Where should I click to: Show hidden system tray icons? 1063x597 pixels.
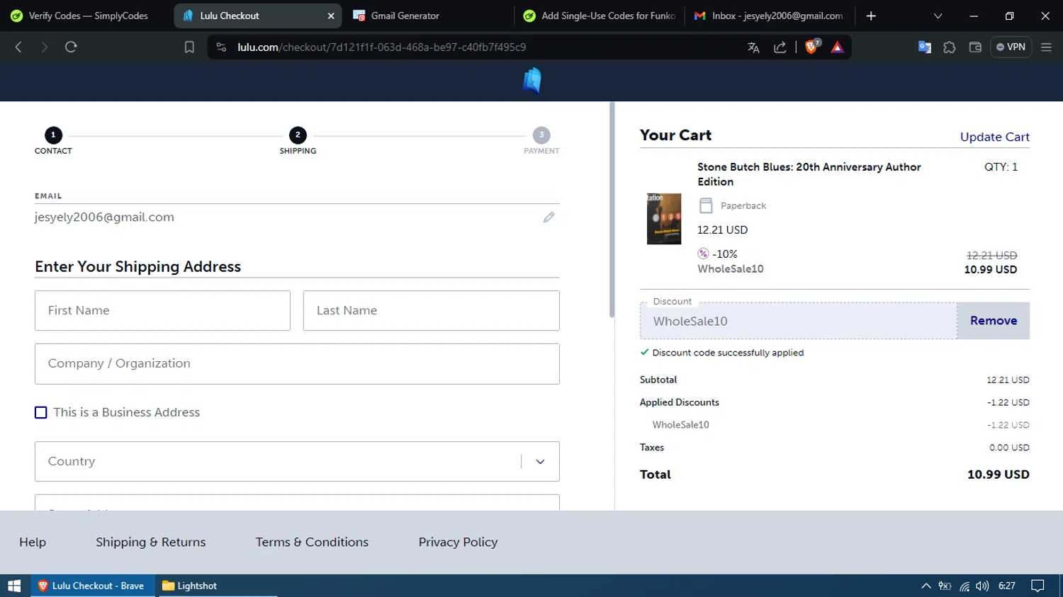pos(926,586)
